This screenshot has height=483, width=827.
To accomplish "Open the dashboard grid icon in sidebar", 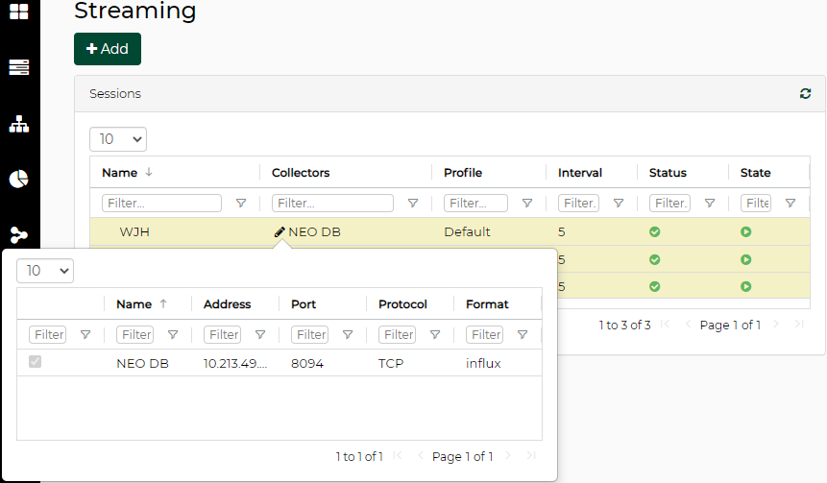I will (18, 12).
